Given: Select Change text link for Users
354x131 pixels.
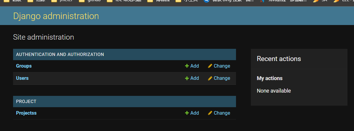Looking at the screenshot, I should click(222, 78).
